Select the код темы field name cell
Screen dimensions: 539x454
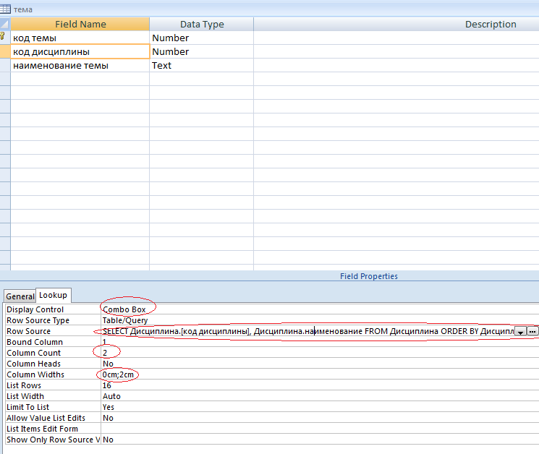pyautogui.click(x=80, y=38)
